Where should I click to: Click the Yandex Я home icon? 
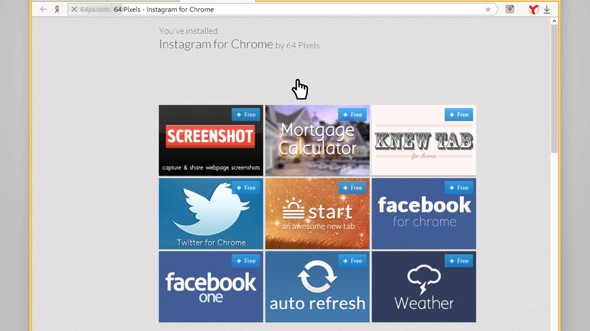(x=57, y=9)
